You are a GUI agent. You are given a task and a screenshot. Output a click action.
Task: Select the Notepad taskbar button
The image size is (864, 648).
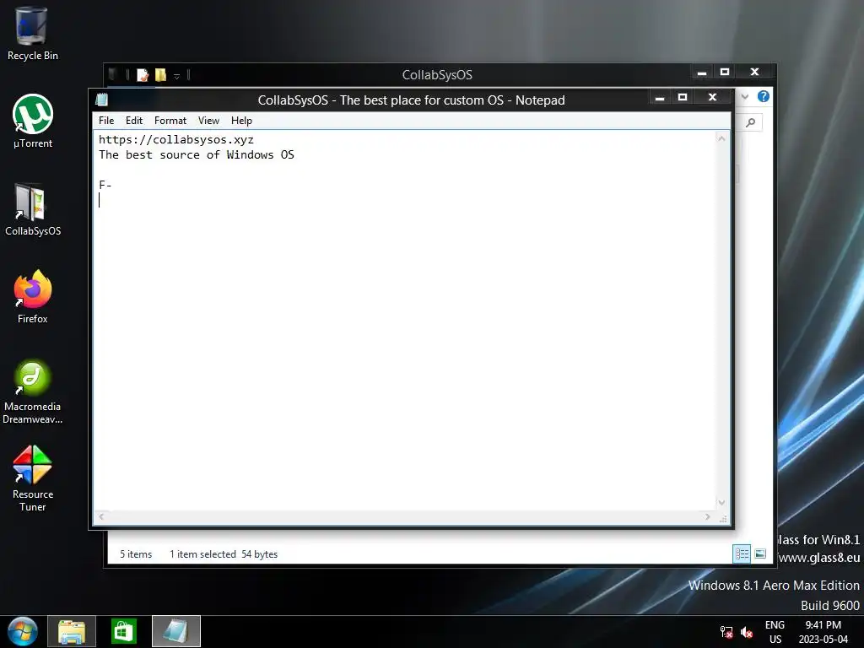(x=176, y=631)
